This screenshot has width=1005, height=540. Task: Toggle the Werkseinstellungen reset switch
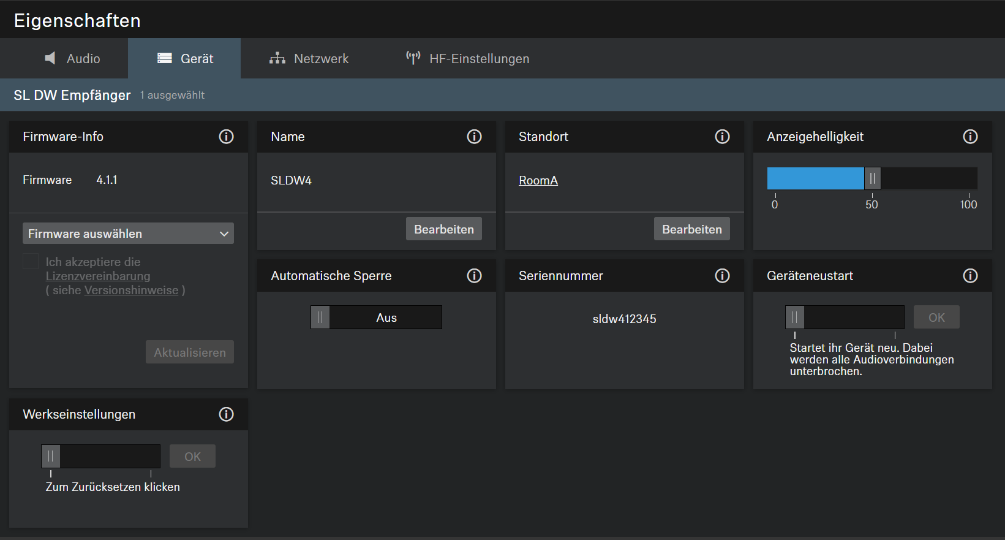coord(51,457)
